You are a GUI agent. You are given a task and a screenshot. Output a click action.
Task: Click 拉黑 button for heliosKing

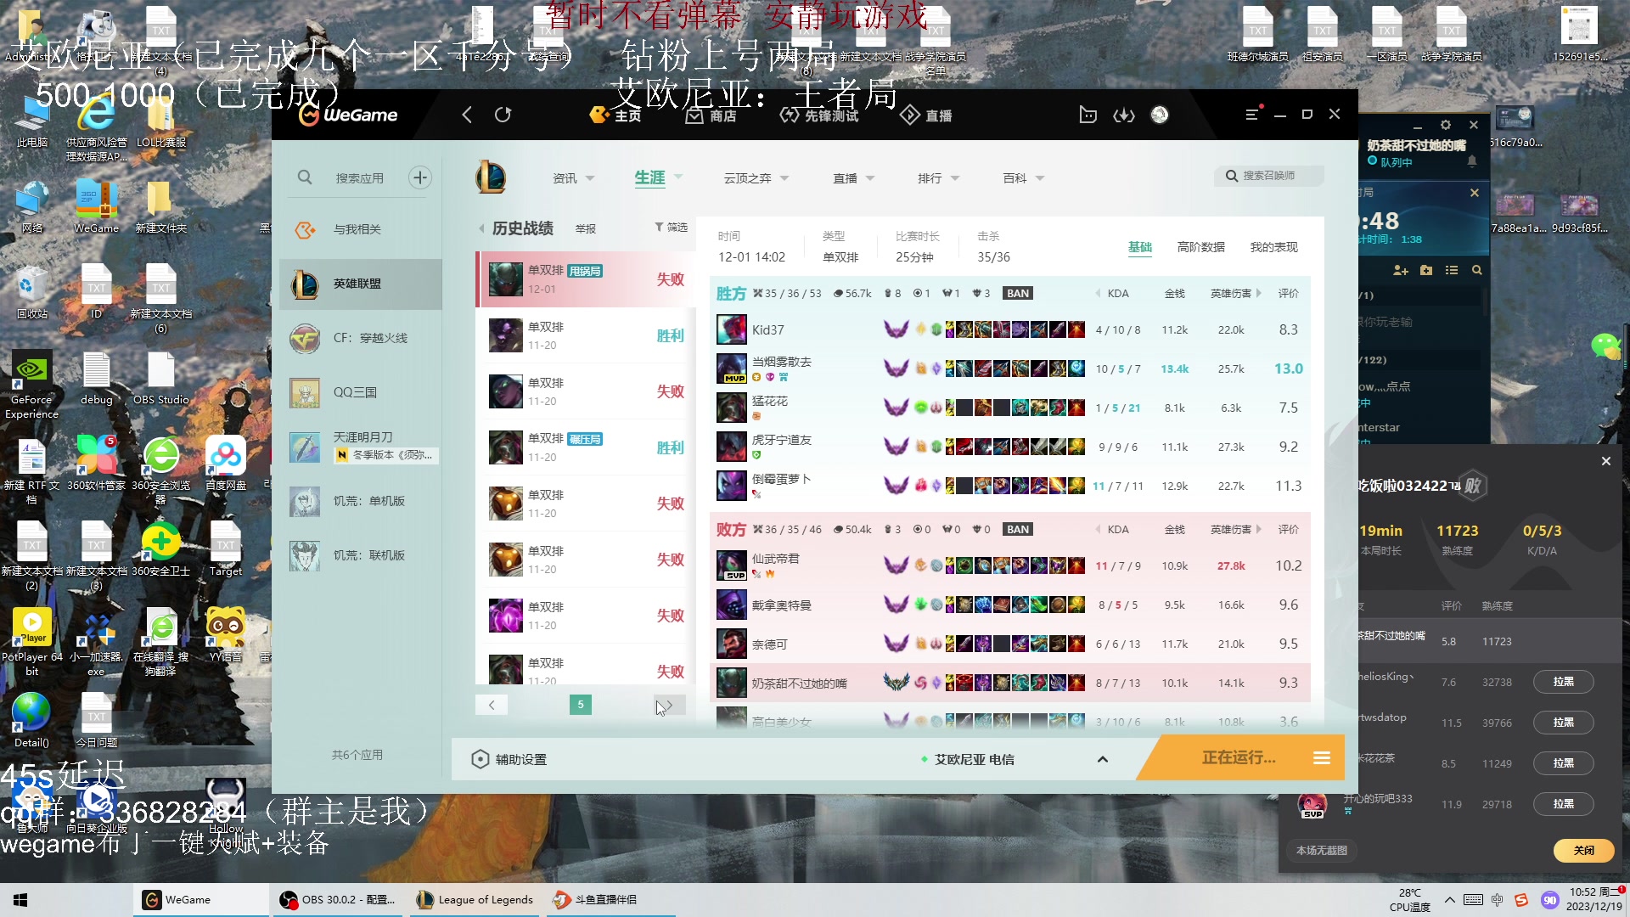[x=1563, y=682]
